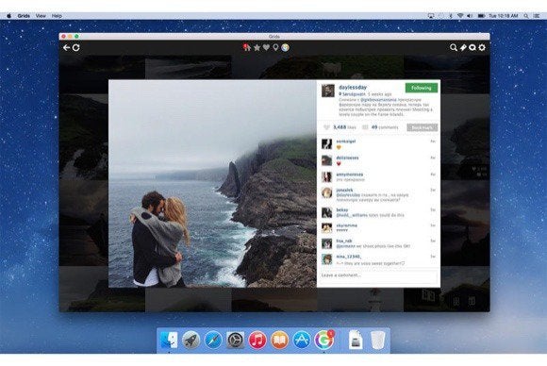The image size is (547, 366).
Task: Open the View menu in the menu bar
Action: [41, 16]
